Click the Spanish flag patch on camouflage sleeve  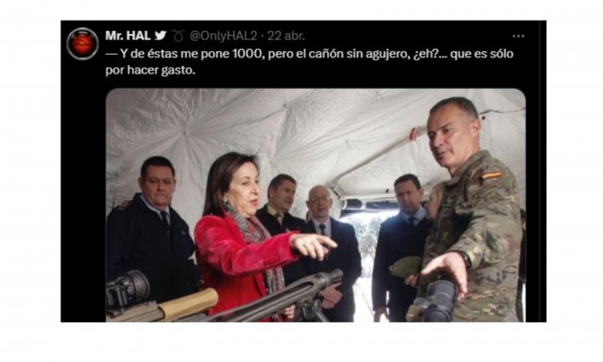click(x=492, y=175)
